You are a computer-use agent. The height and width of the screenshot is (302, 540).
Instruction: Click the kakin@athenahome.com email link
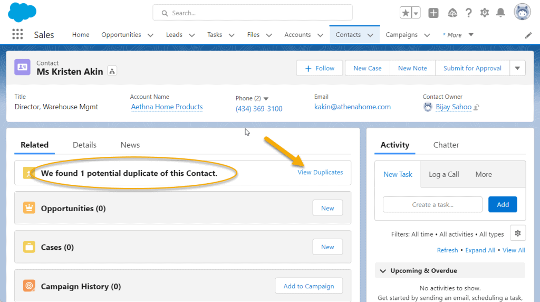click(x=352, y=107)
